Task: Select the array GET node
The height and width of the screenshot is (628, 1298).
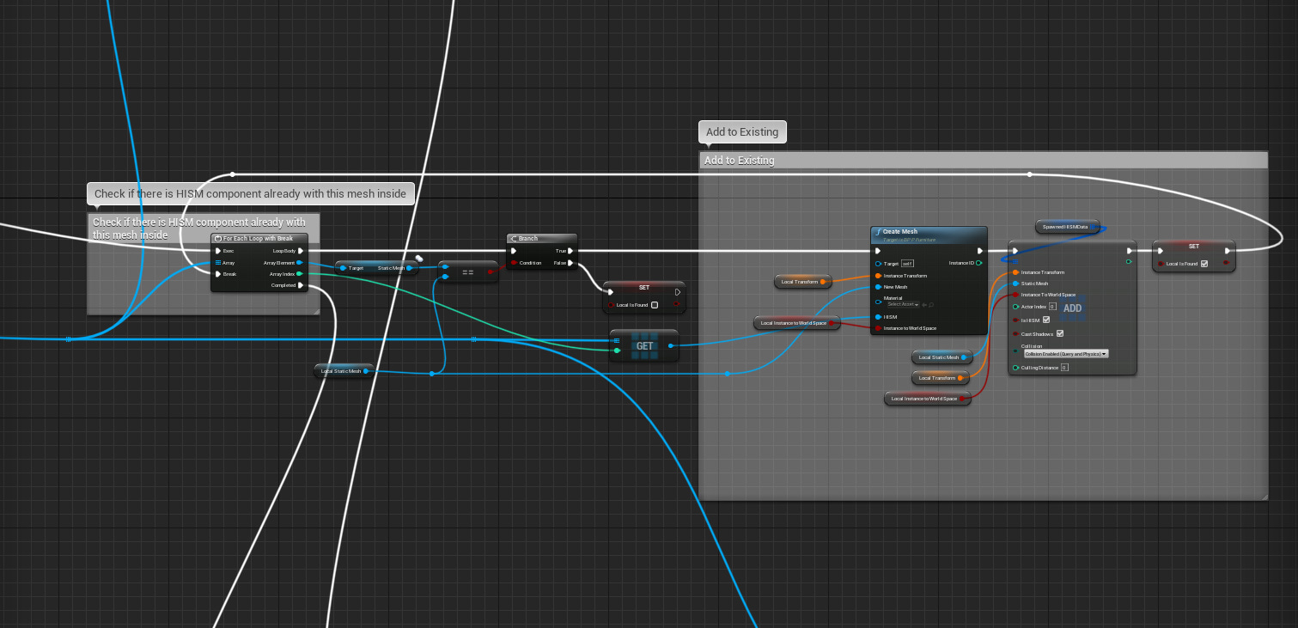Action: pyautogui.click(x=644, y=345)
